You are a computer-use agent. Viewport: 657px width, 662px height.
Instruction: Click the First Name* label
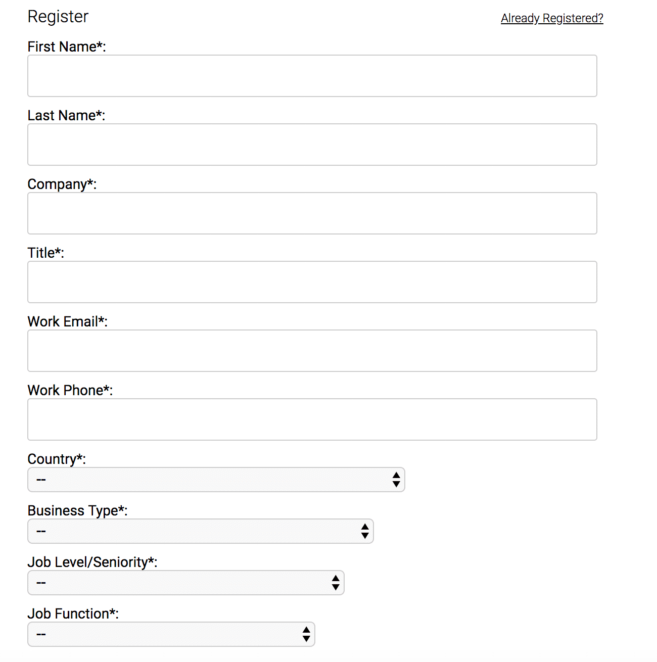tap(67, 46)
